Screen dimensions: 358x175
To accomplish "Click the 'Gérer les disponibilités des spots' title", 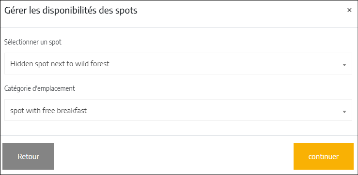I will point(71,11).
